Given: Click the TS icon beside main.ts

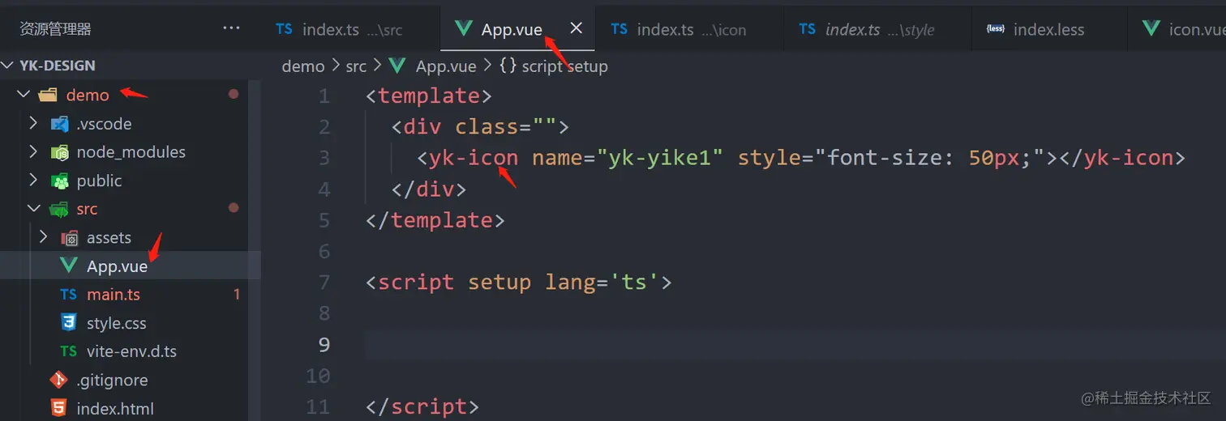Looking at the screenshot, I should 69,295.
